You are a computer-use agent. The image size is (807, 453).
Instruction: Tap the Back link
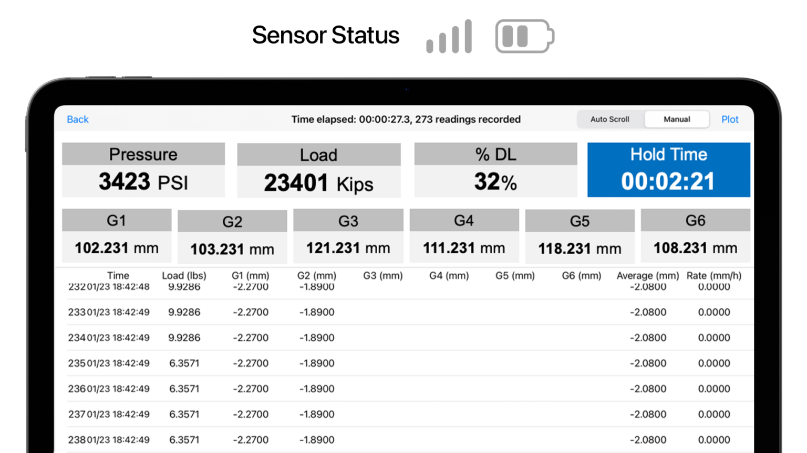point(78,120)
